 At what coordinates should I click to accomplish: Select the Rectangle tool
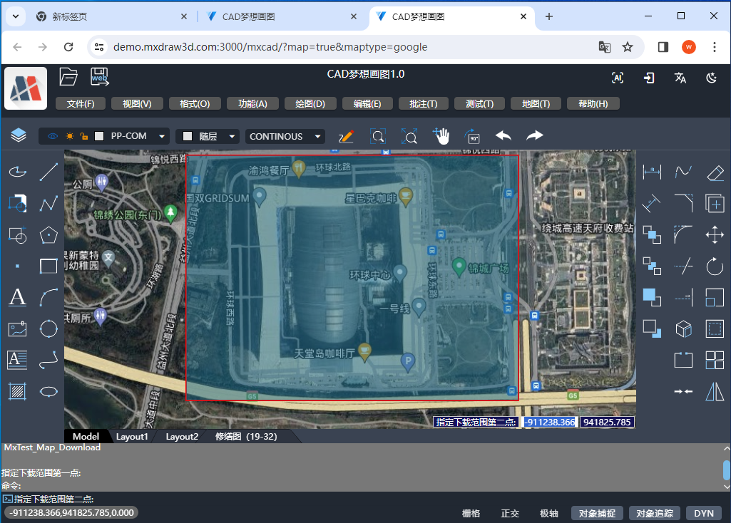point(48,266)
